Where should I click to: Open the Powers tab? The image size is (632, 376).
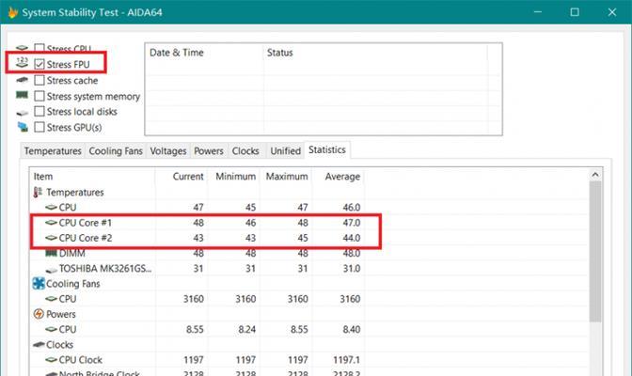click(209, 151)
